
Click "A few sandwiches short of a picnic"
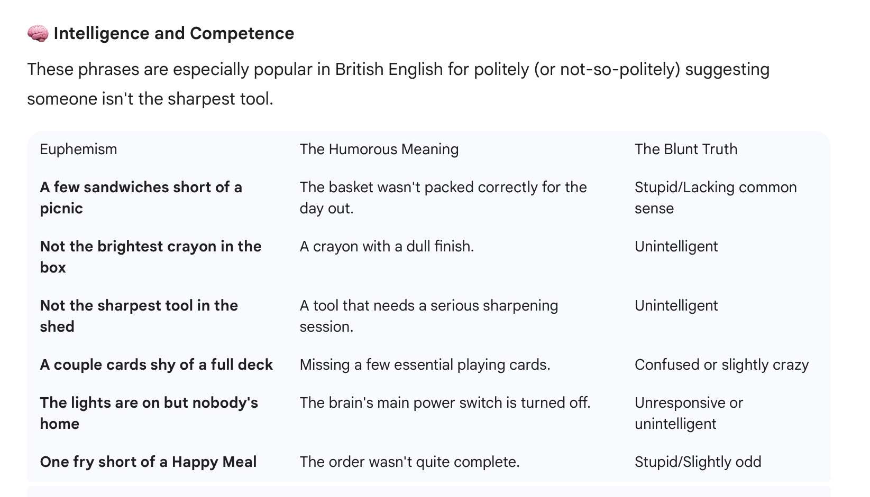[141, 198]
